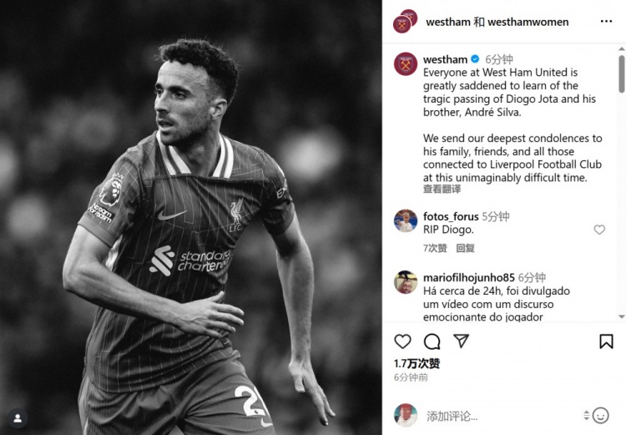Open the three-dot more options menu
Image resolution: width=626 pixels, height=435 pixels.
(x=606, y=21)
